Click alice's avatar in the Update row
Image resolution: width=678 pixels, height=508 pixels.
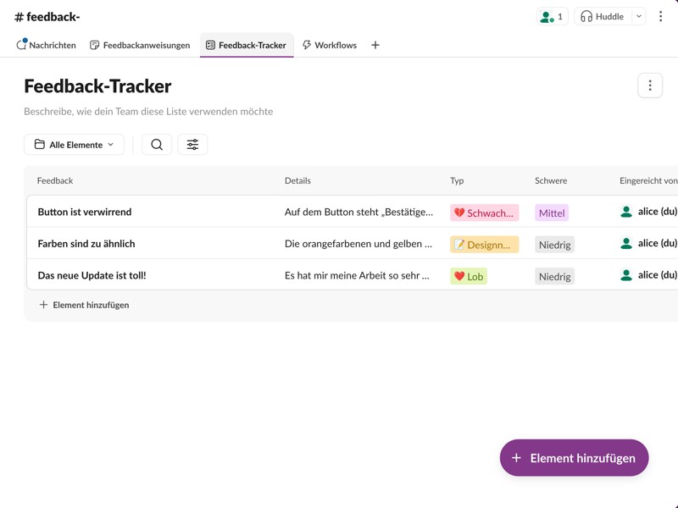click(626, 275)
